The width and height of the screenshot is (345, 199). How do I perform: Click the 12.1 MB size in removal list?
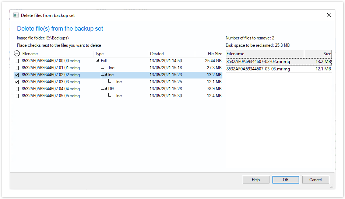click(x=323, y=69)
